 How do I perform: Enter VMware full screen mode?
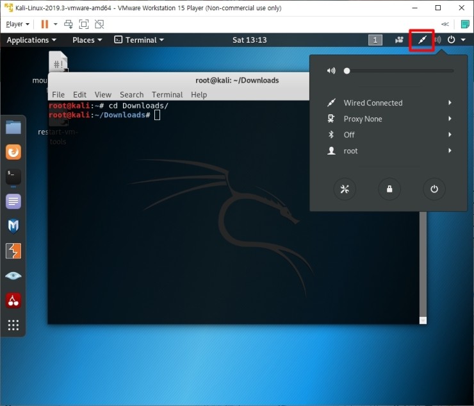point(84,24)
